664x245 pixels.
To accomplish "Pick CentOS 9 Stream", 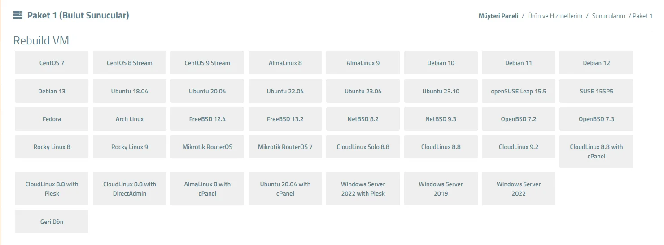I will [207, 63].
